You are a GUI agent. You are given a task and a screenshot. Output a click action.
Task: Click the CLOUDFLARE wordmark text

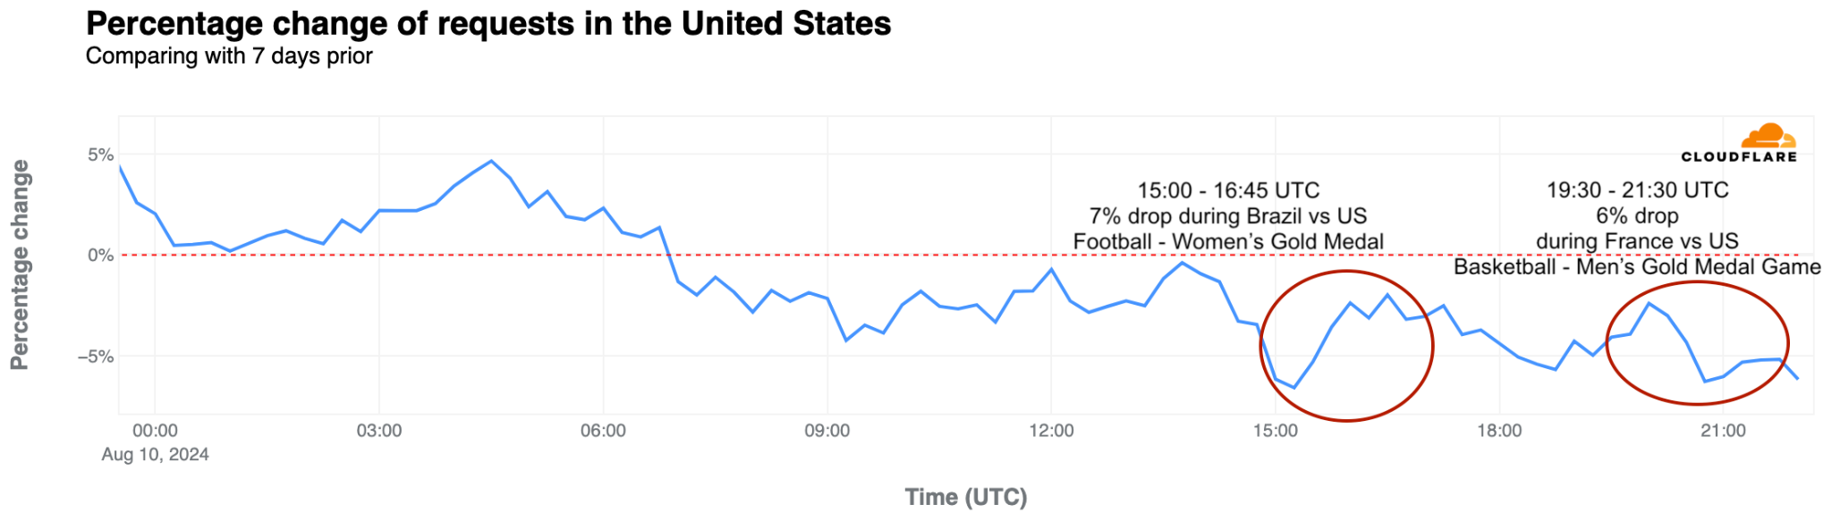click(1739, 157)
